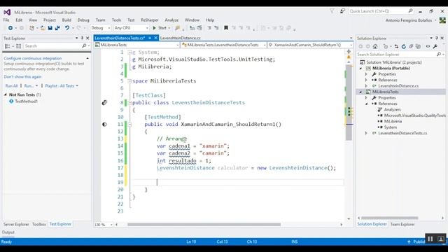The image size is (448, 252).
Task: Click the ReSharper test marker on line 8
Action: 104,103
